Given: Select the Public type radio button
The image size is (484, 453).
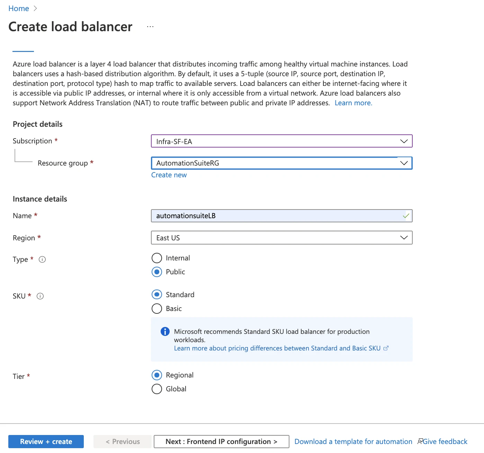Looking at the screenshot, I should coord(157,272).
